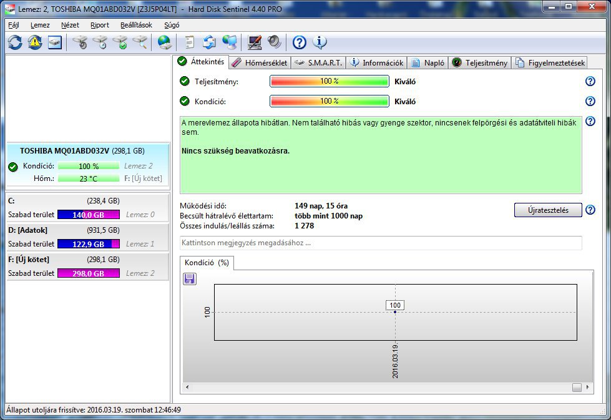Click the save floppy icon above chart

click(x=190, y=279)
